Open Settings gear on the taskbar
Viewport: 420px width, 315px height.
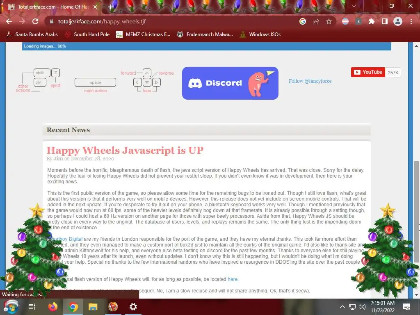pos(133,307)
